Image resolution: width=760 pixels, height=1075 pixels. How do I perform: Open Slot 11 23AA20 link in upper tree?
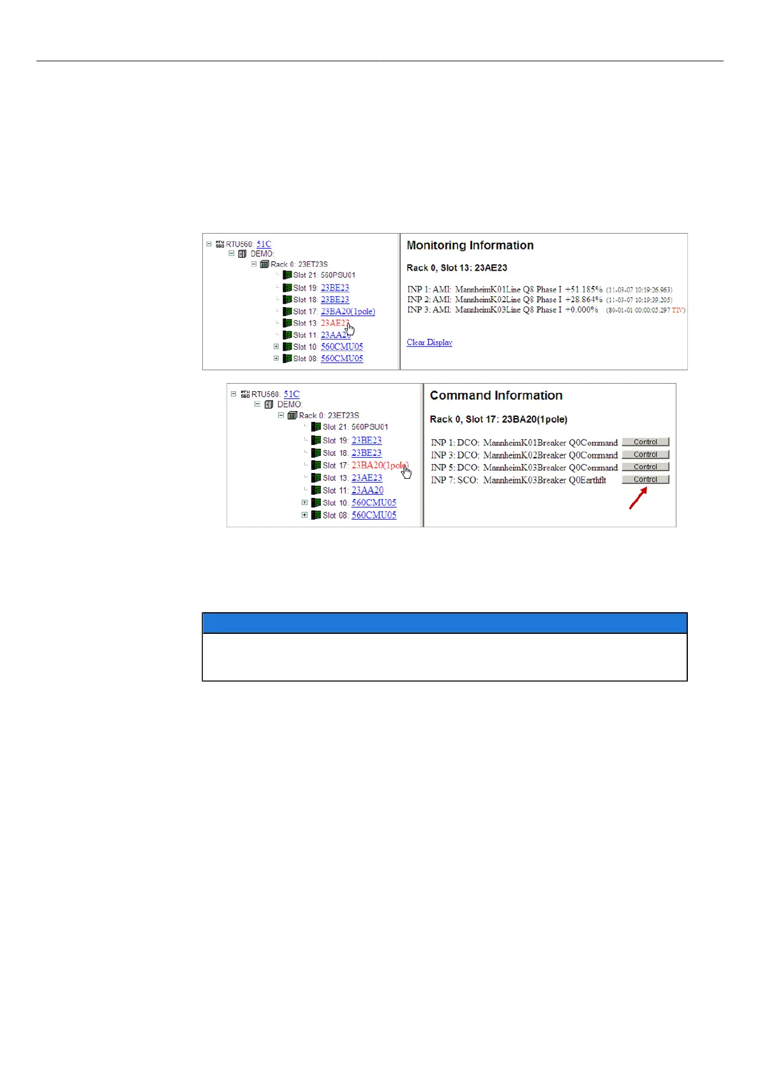pos(336,335)
